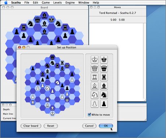The image size is (166, 138).
Task: Choose the white pawn palette piece
Action: coord(94,104)
